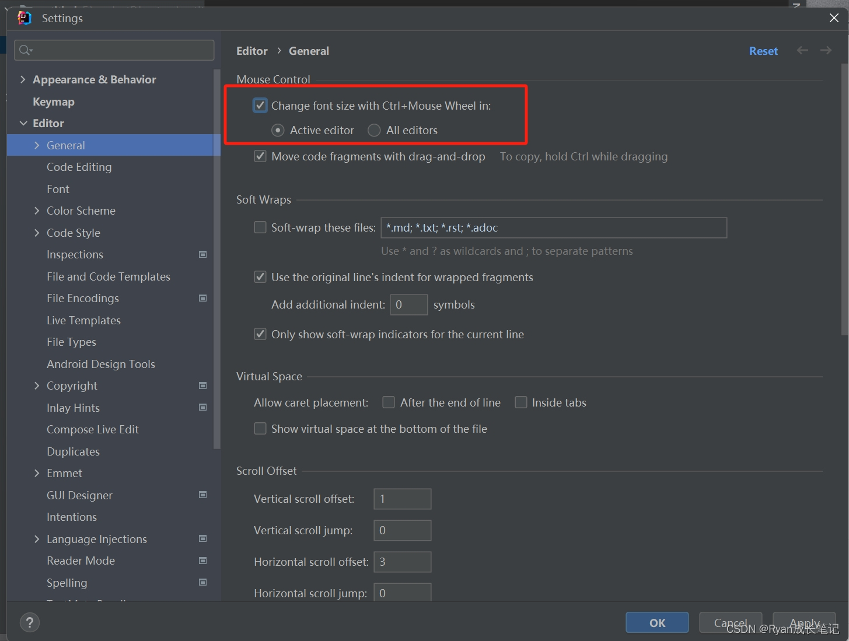Click the OK button
849x641 pixels.
click(x=657, y=622)
